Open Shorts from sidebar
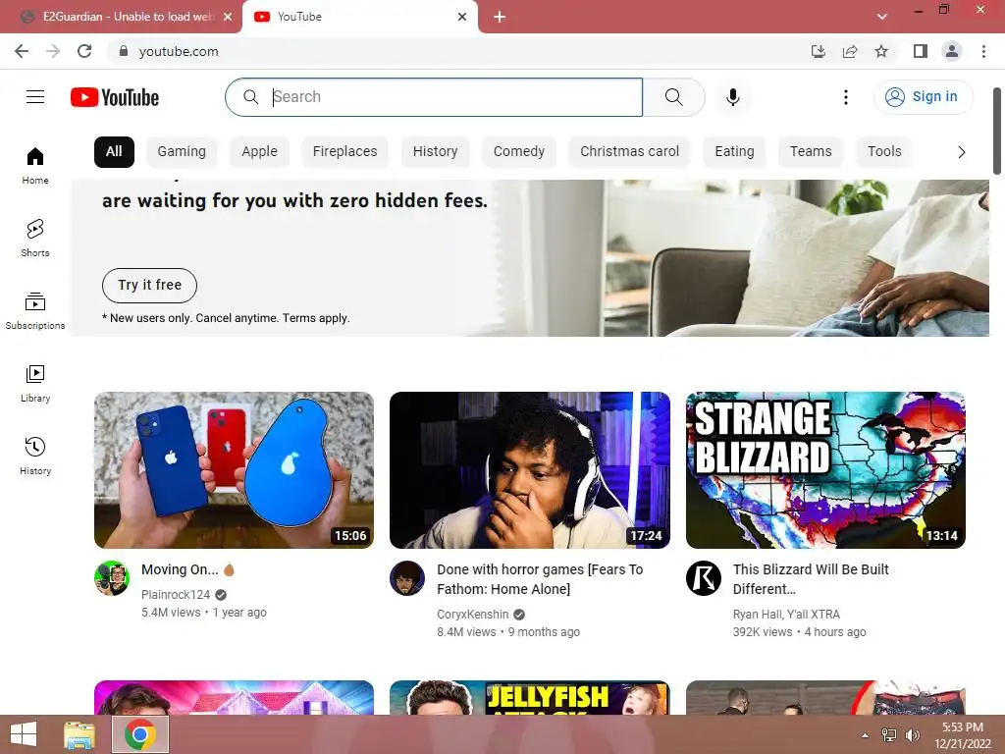The height and width of the screenshot is (754, 1005). pos(35,239)
